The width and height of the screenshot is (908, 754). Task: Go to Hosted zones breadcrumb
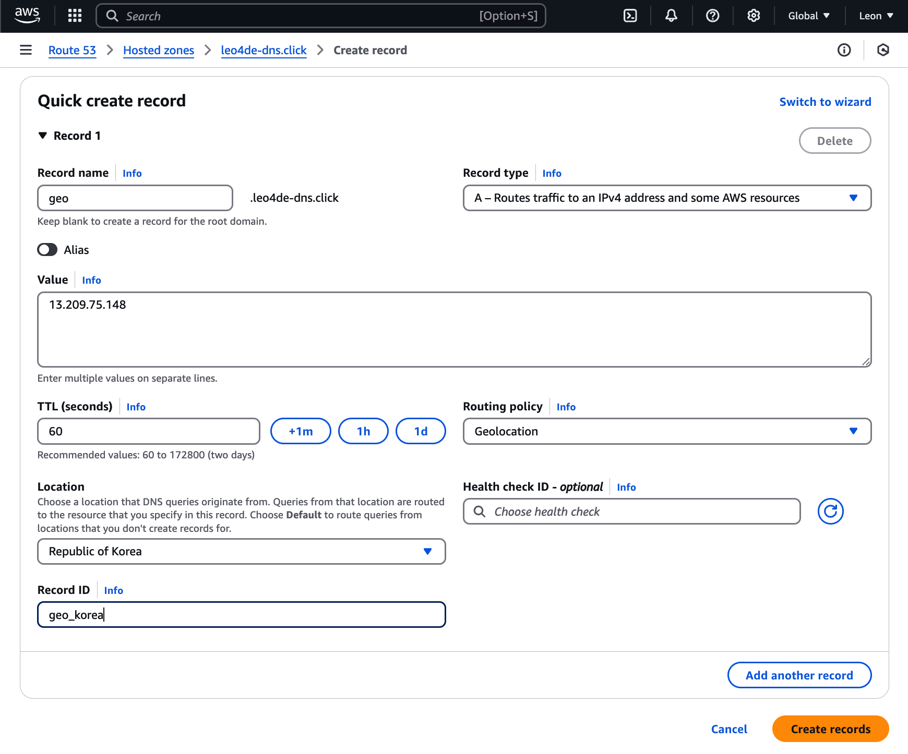click(x=159, y=50)
